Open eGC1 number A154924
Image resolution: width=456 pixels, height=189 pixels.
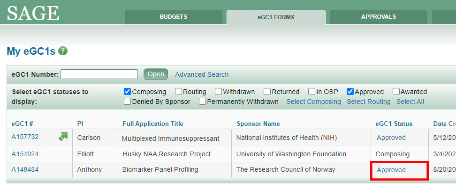point(25,154)
